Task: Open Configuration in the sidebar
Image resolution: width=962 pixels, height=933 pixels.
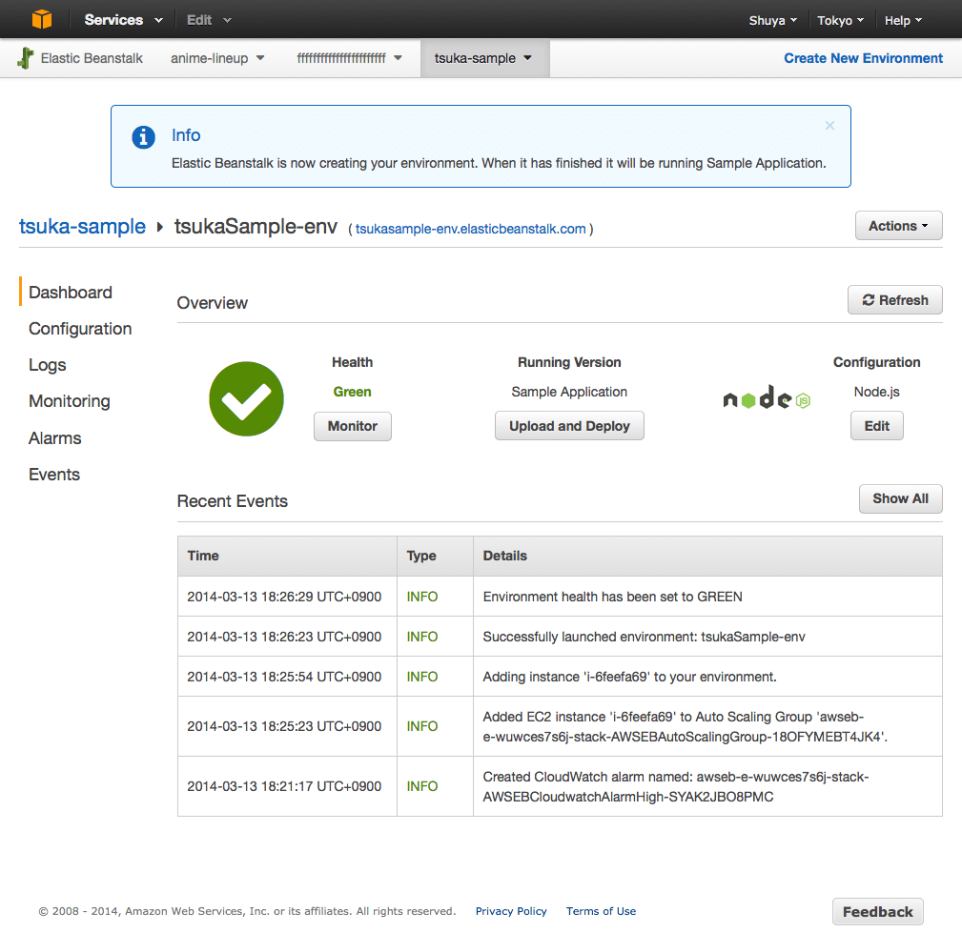Action: pyautogui.click(x=80, y=329)
